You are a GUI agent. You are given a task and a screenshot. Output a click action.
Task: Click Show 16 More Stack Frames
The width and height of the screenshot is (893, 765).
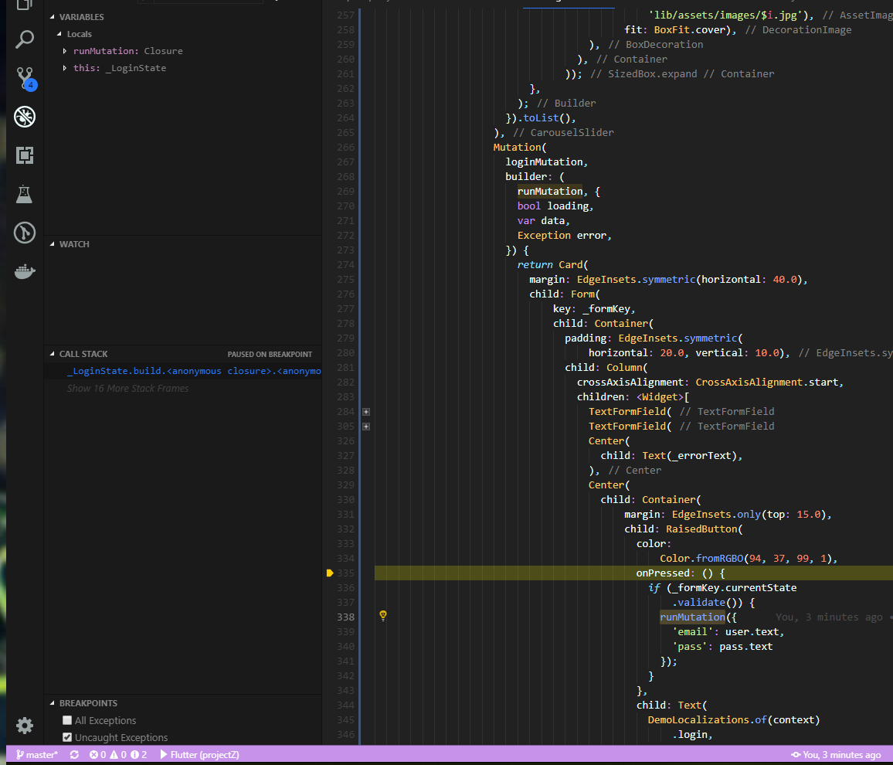(x=127, y=389)
